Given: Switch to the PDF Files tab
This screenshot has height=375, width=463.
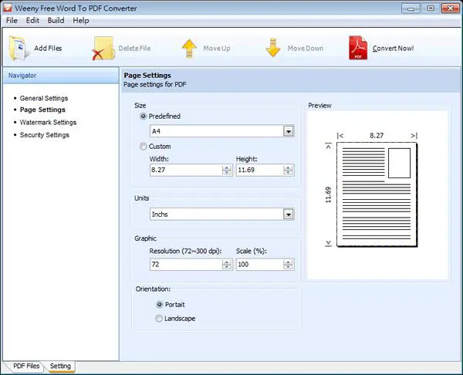Looking at the screenshot, I should point(26,366).
